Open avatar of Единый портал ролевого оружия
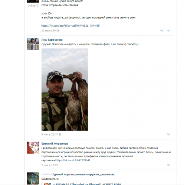Image resolution: width=184 pixels, height=185 pixels. point(33,178)
